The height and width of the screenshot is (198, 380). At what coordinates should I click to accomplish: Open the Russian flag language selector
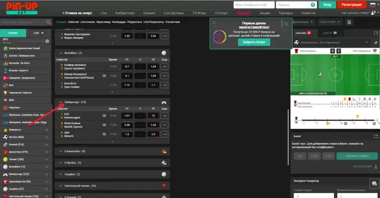click(372, 5)
